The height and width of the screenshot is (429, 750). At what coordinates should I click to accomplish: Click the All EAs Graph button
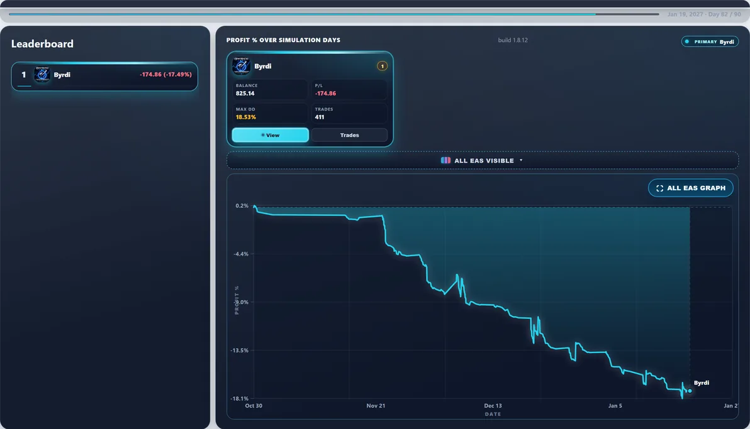click(x=691, y=188)
